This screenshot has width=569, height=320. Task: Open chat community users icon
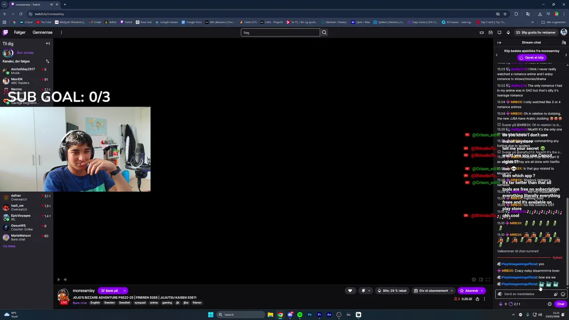click(x=564, y=43)
